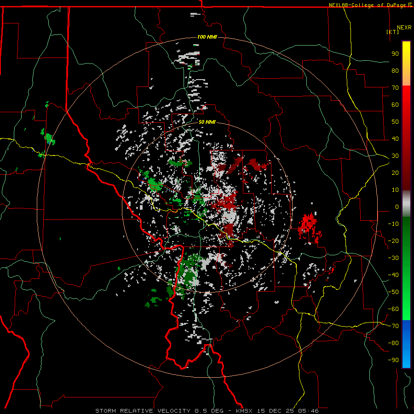Click the -70 value on velocity scale

click(393, 326)
